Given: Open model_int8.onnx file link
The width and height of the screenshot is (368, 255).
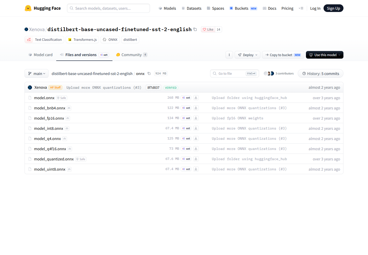Looking at the screenshot, I should point(49,128).
